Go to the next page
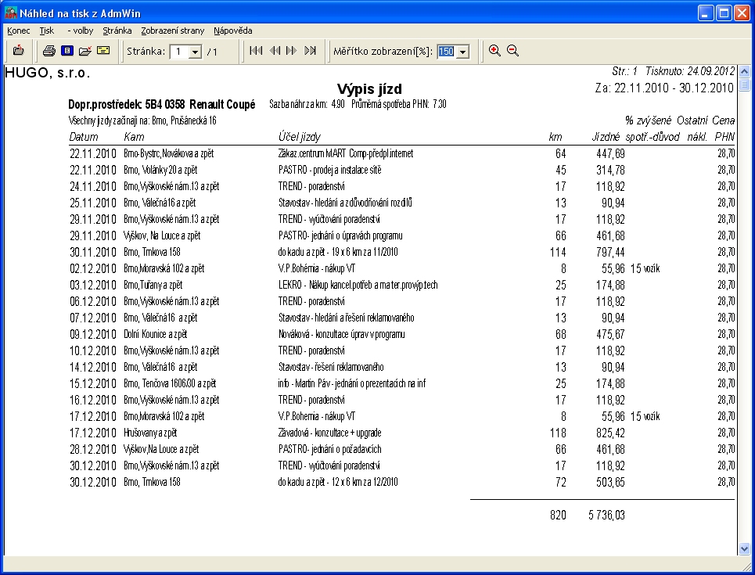Image resolution: width=755 pixels, height=575 pixels. (x=291, y=51)
